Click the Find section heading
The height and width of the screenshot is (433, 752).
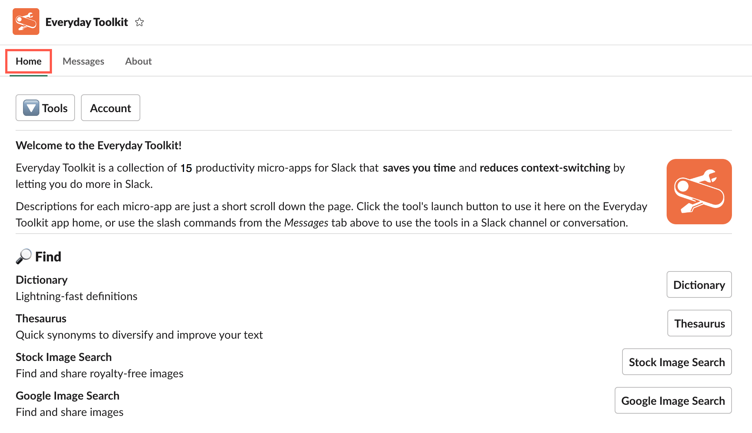click(x=48, y=257)
